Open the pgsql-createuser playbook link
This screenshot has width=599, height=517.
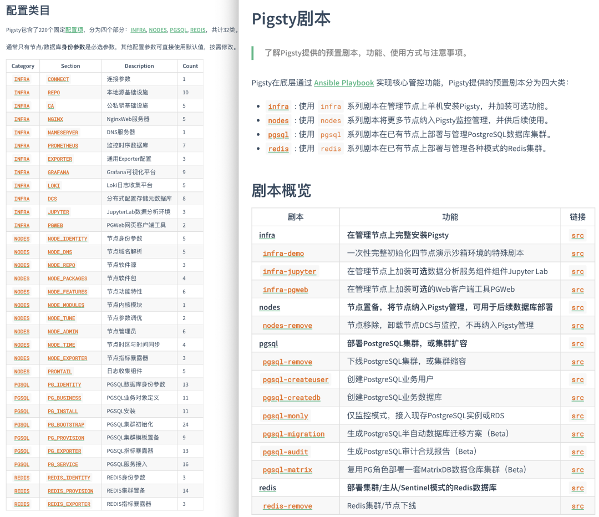click(x=296, y=380)
